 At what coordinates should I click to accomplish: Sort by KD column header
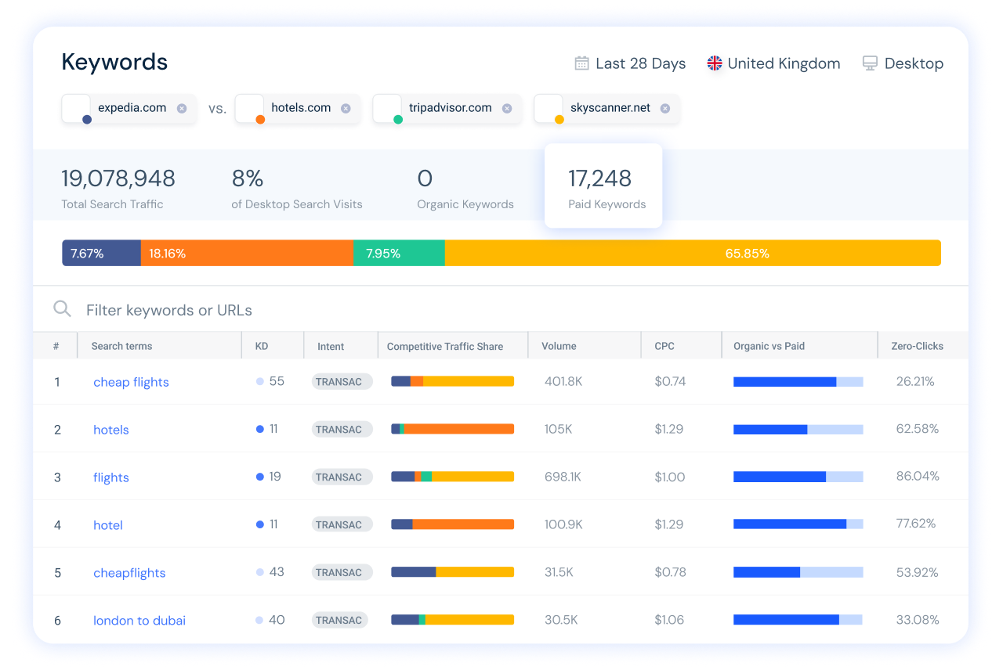262,346
